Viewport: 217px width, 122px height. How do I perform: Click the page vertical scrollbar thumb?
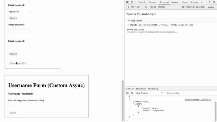tap(123, 101)
